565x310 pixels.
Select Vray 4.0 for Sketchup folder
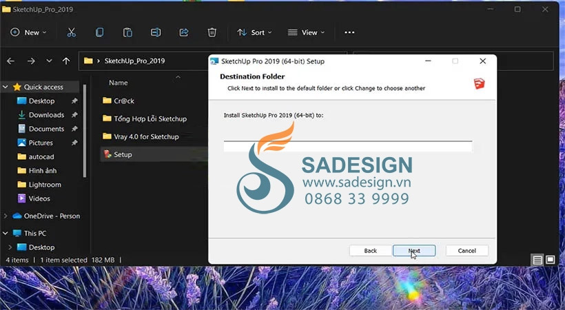(146, 136)
